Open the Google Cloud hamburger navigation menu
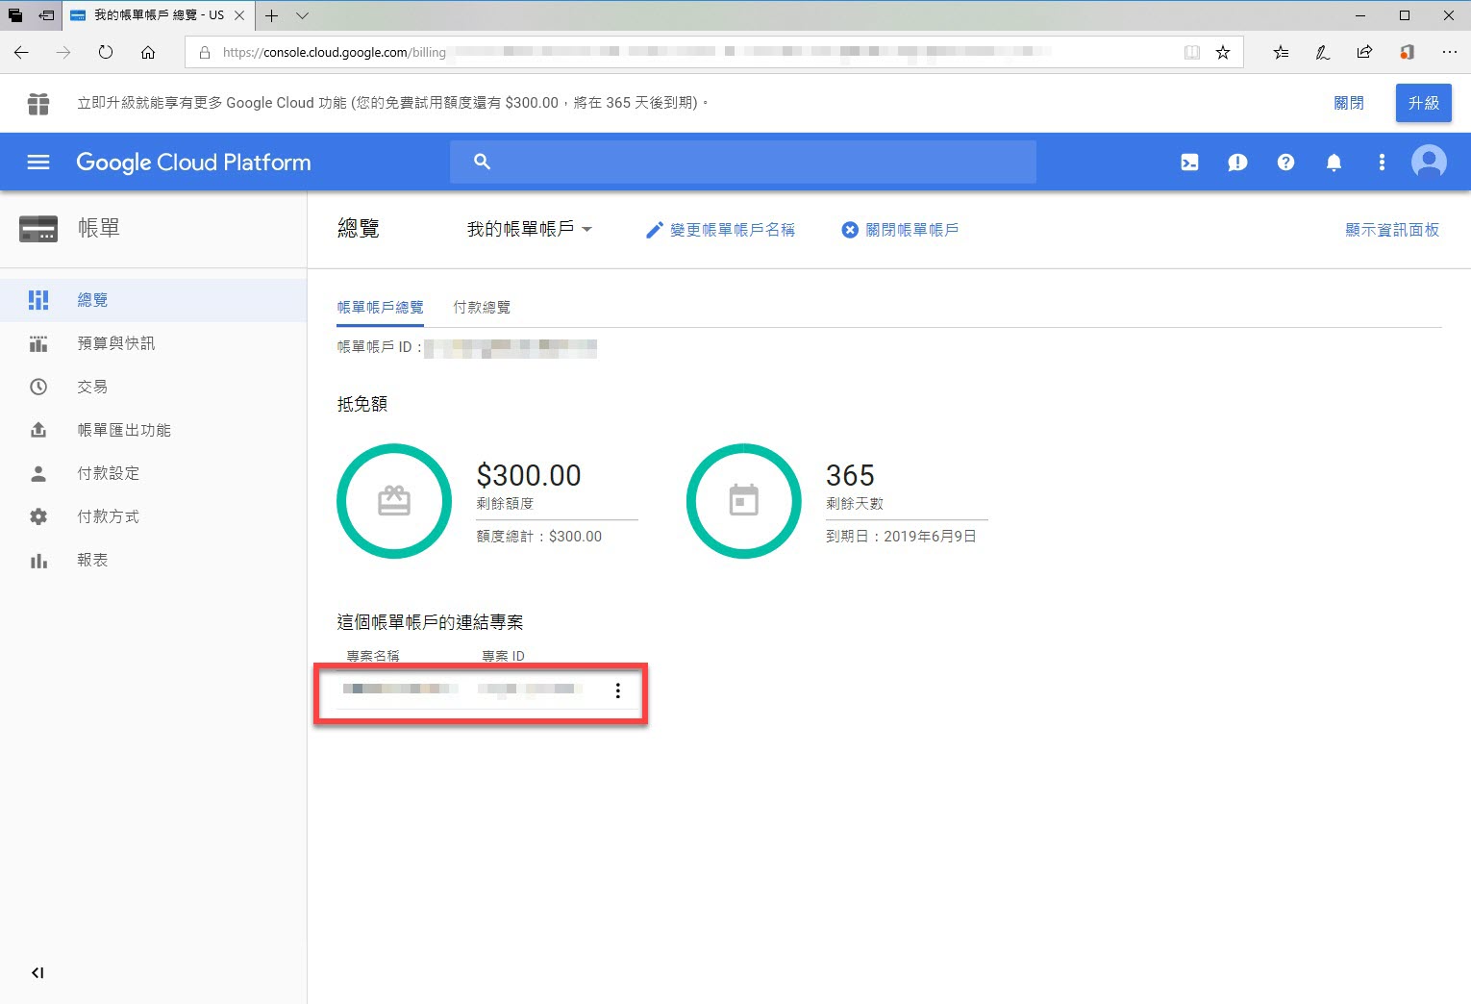 click(38, 163)
